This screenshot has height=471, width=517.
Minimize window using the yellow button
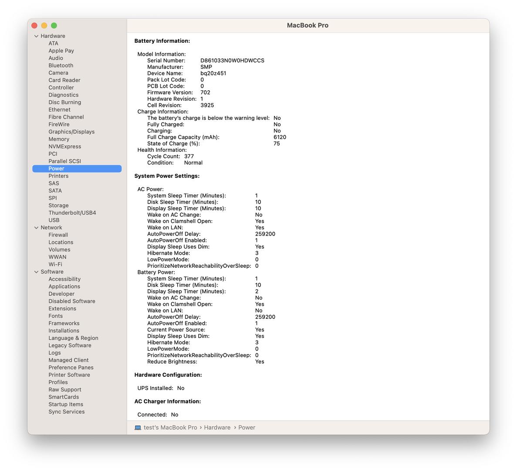(44, 25)
